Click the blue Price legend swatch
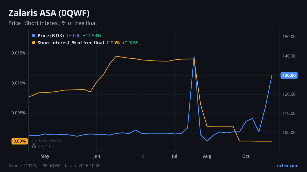Screen dimensions: 307x172 pos(34,36)
